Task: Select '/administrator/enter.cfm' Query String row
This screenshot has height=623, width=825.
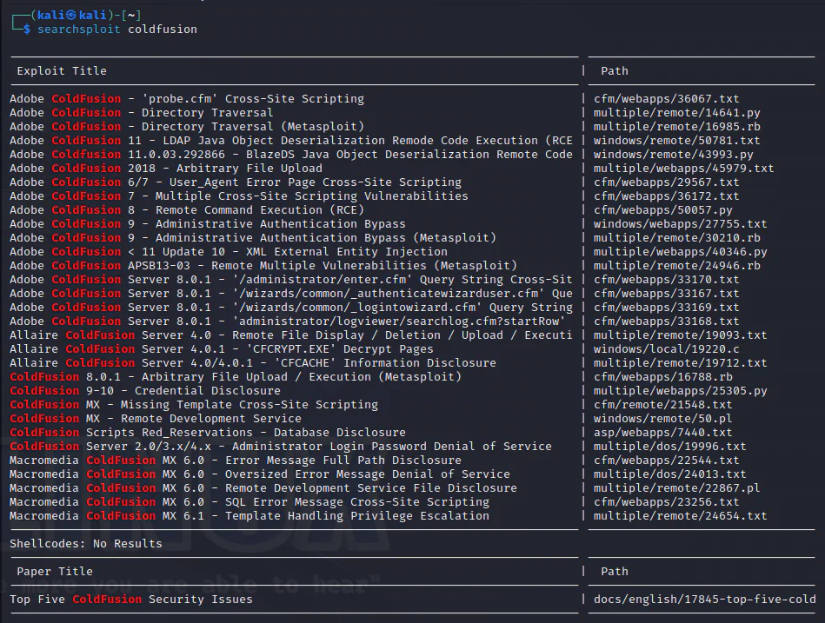Action: click(x=291, y=280)
